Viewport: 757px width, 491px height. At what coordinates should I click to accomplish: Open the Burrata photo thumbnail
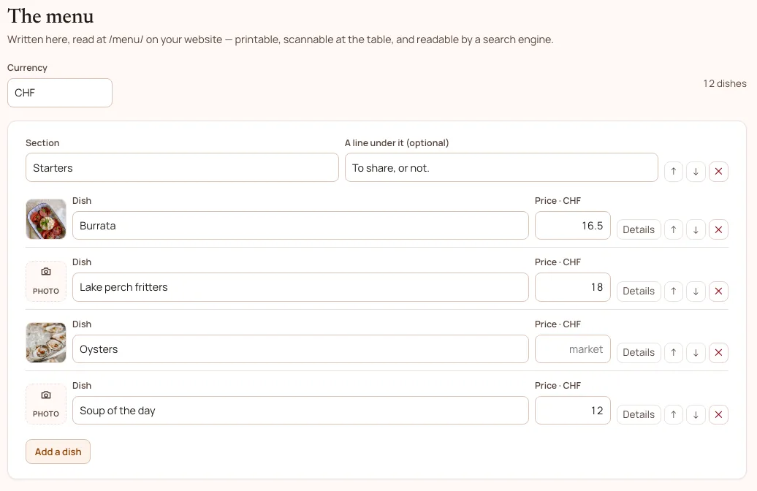click(x=46, y=219)
